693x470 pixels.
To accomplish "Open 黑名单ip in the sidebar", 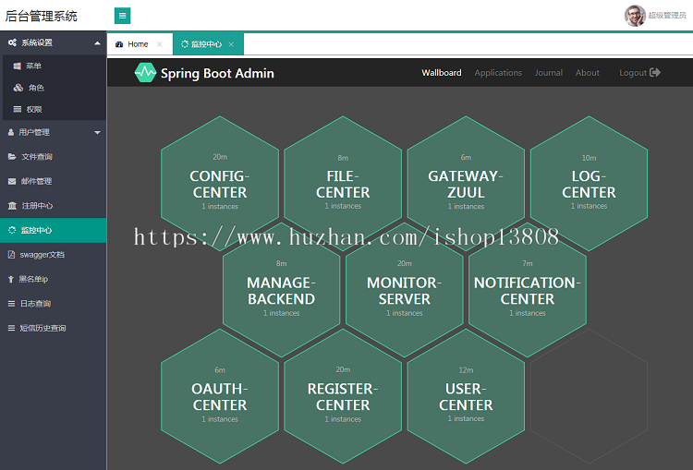I will tap(53, 279).
